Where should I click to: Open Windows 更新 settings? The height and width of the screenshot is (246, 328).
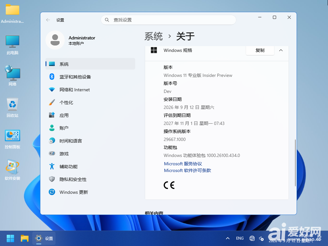pyautogui.click(x=90, y=192)
